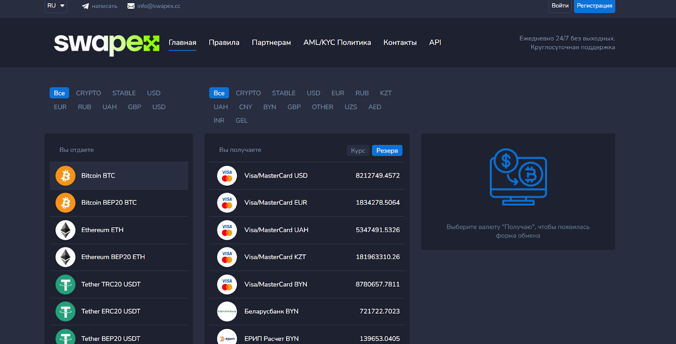Select Bitcoin BTC as give currency
This screenshot has height=344, width=676.
click(119, 176)
